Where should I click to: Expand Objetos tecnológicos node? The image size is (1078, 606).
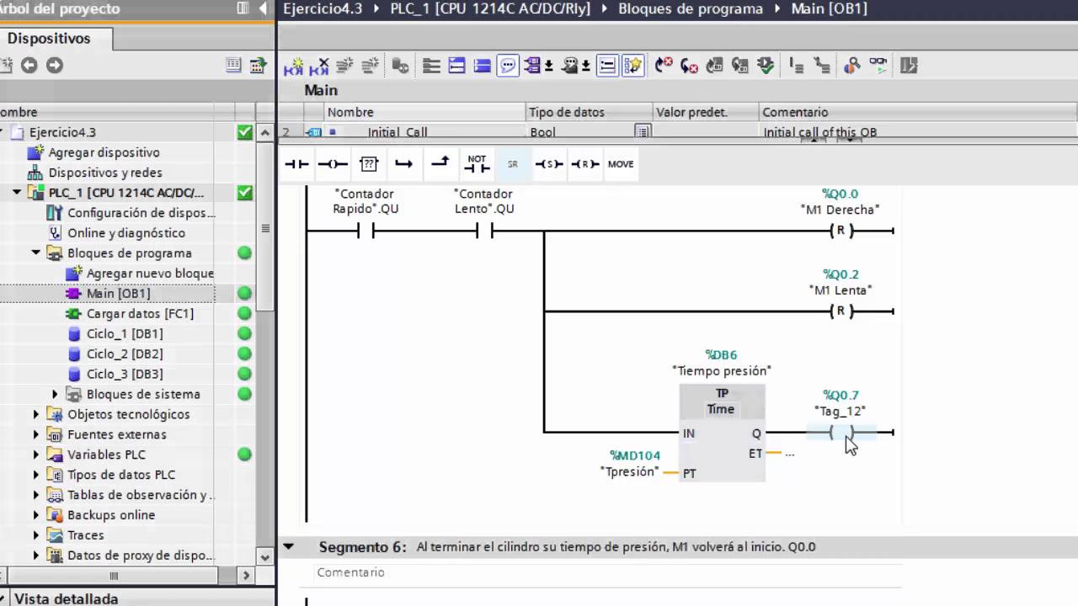[x=36, y=415]
